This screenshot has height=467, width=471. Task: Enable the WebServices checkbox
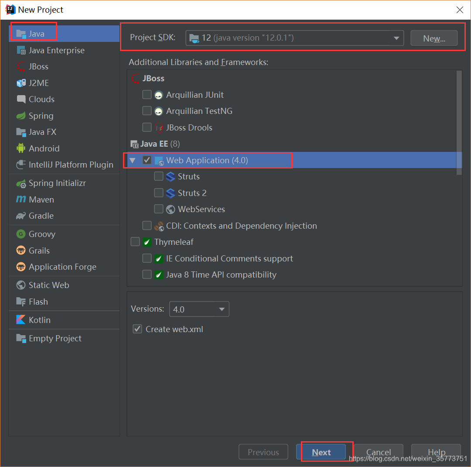tap(159, 209)
